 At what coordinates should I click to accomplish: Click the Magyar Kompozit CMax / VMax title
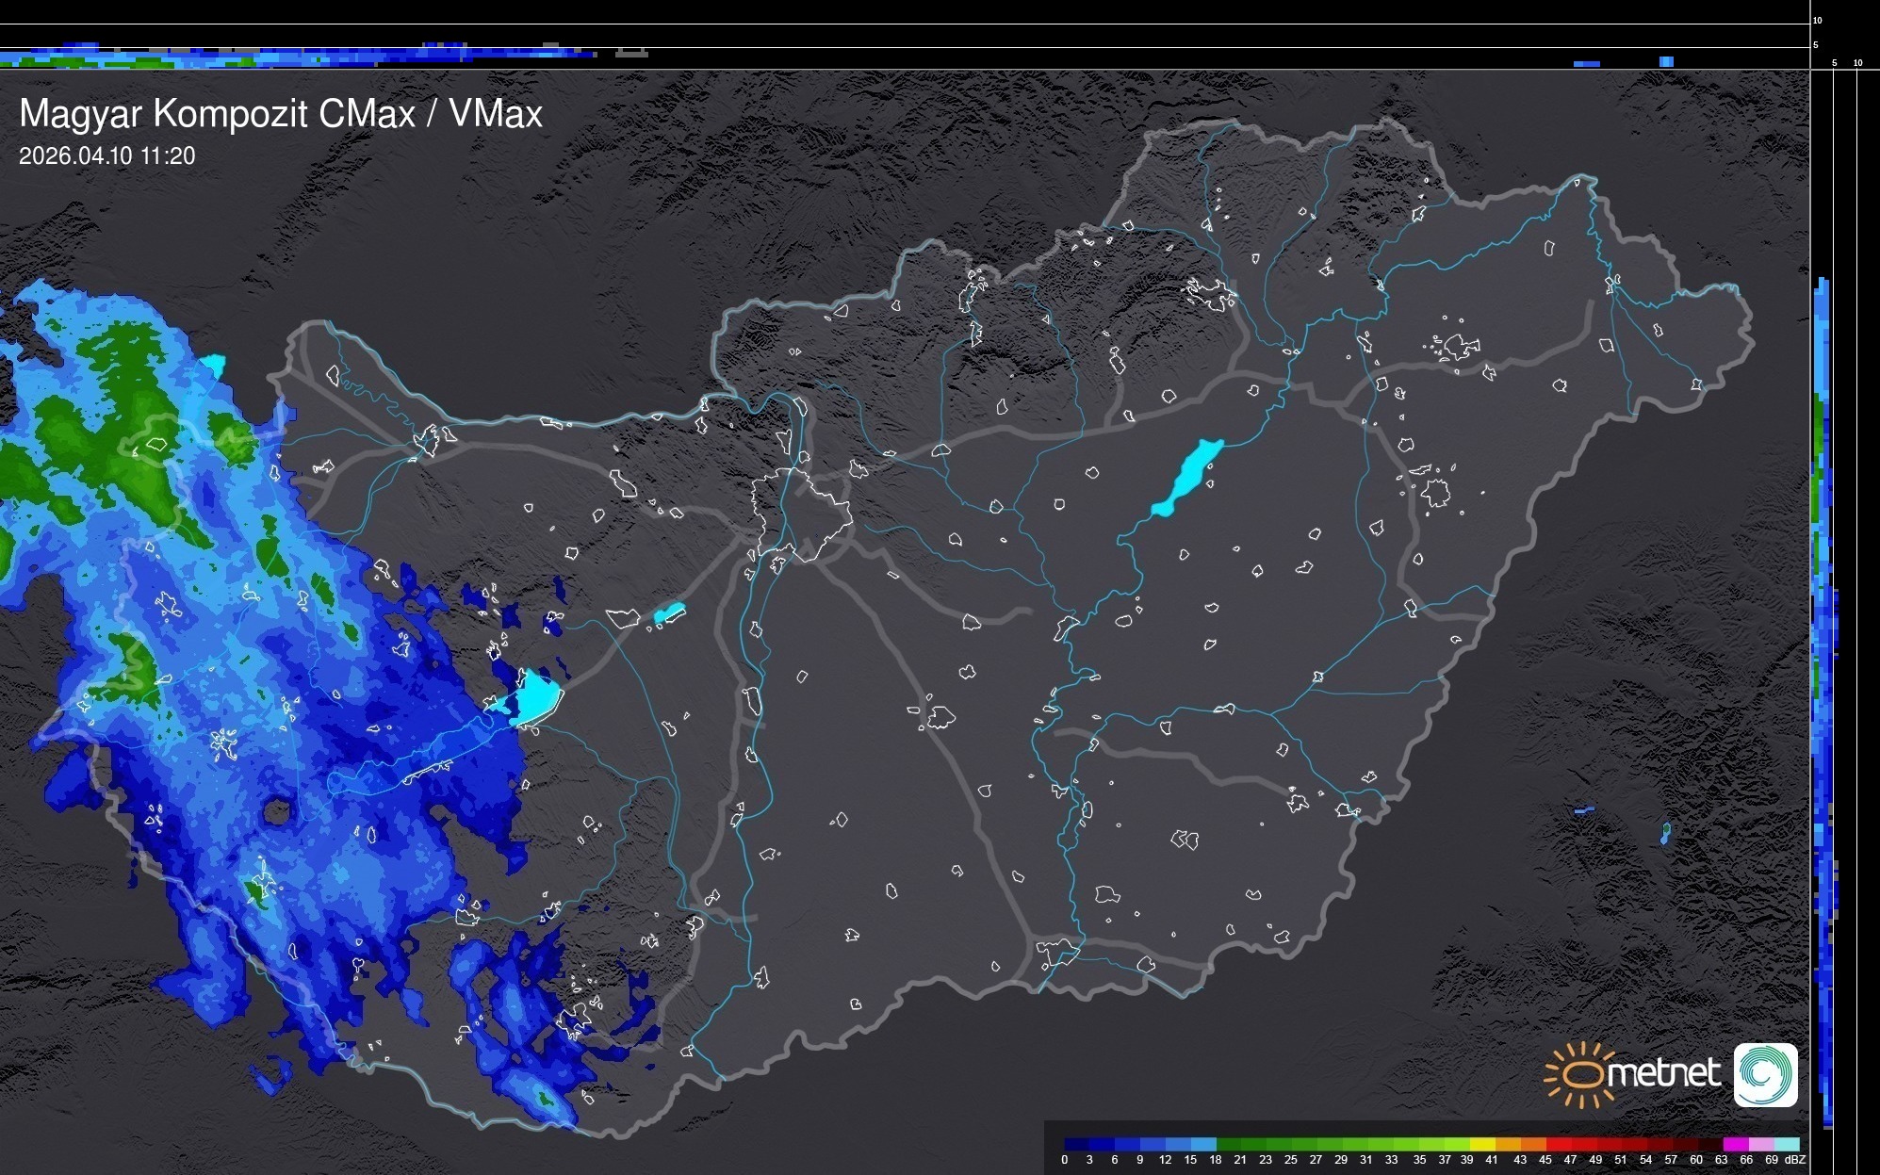[x=281, y=114]
